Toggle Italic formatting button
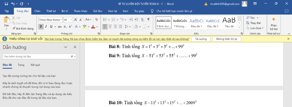Viewport: 292px width, 107px height. click(x=46, y=26)
